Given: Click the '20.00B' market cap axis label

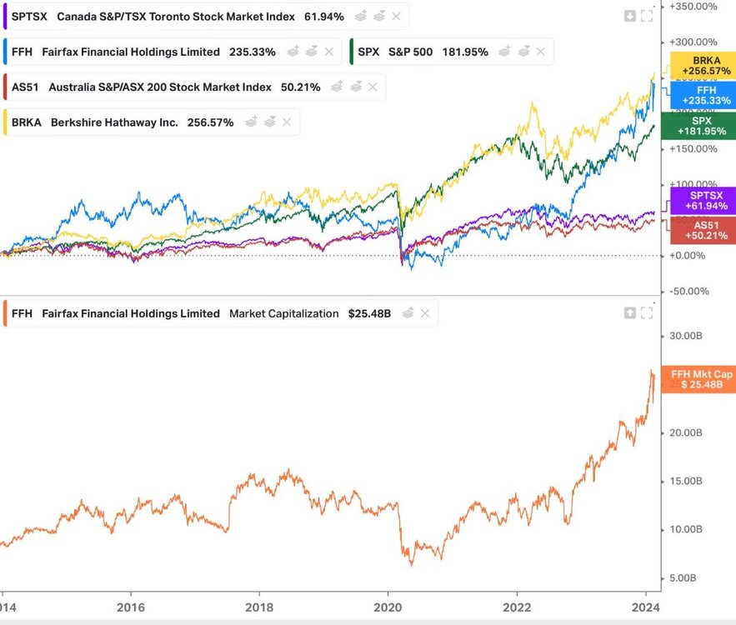Looking at the screenshot, I should point(686,432).
